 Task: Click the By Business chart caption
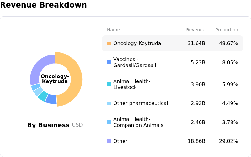pyautogui.click(x=48, y=125)
